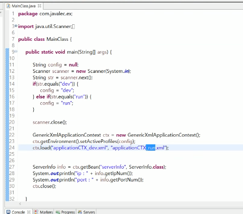Click on 'info.getPortNum()' on line 29
243x214 pixels.
pos(121,180)
